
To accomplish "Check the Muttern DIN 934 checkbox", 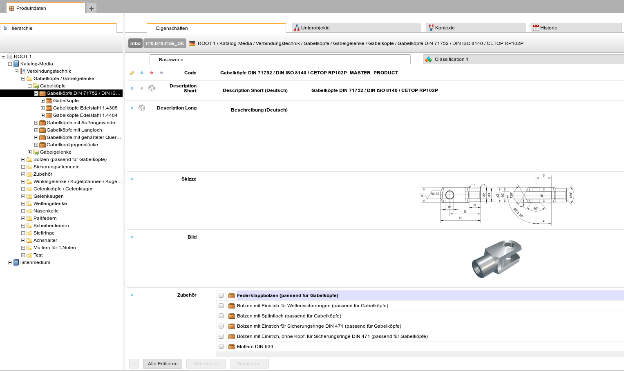I will [221, 346].
